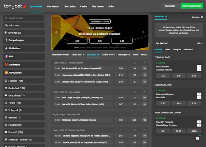Viewport: 206px width, 147px height.
Task: Click the Europa League trophy icon
Action: 6,40
